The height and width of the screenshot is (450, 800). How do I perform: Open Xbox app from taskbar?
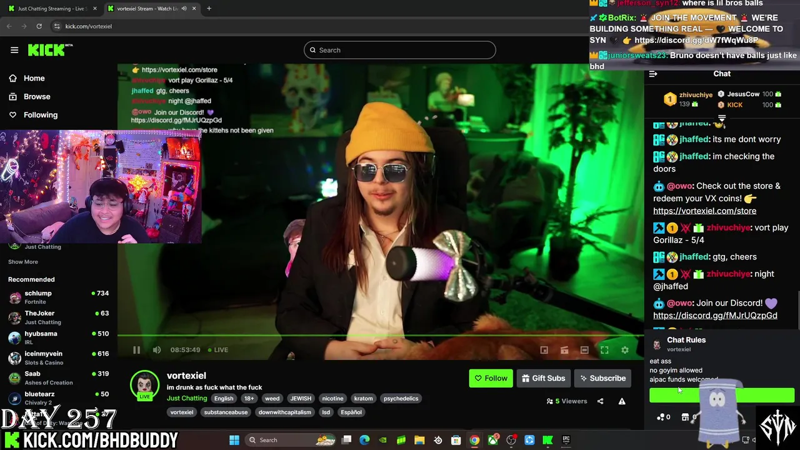(x=493, y=440)
